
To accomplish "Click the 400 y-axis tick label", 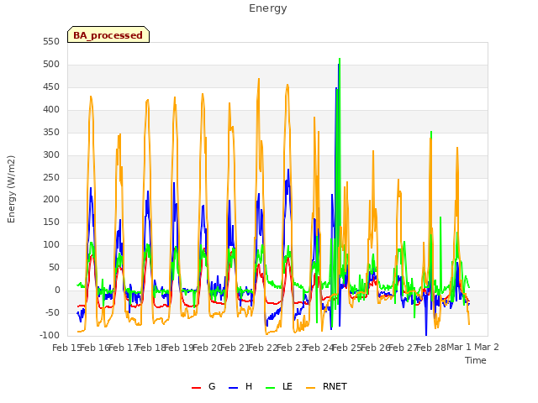I will 51,109.
